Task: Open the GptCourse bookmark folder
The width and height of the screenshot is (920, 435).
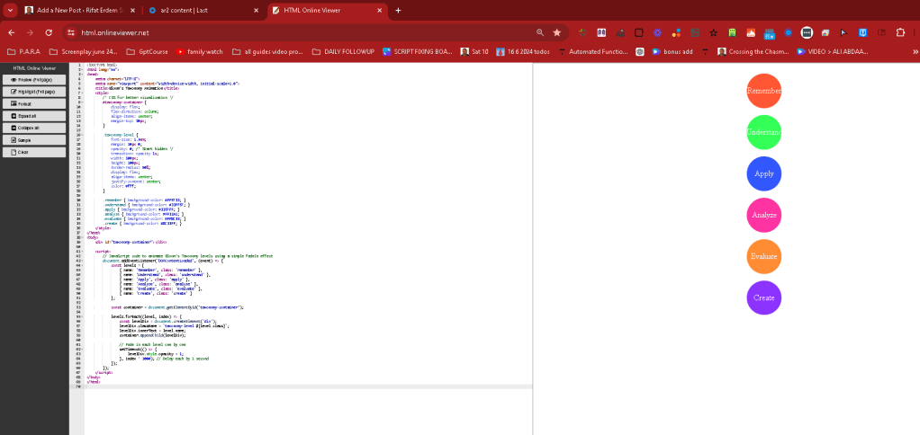Action: pyautogui.click(x=148, y=51)
